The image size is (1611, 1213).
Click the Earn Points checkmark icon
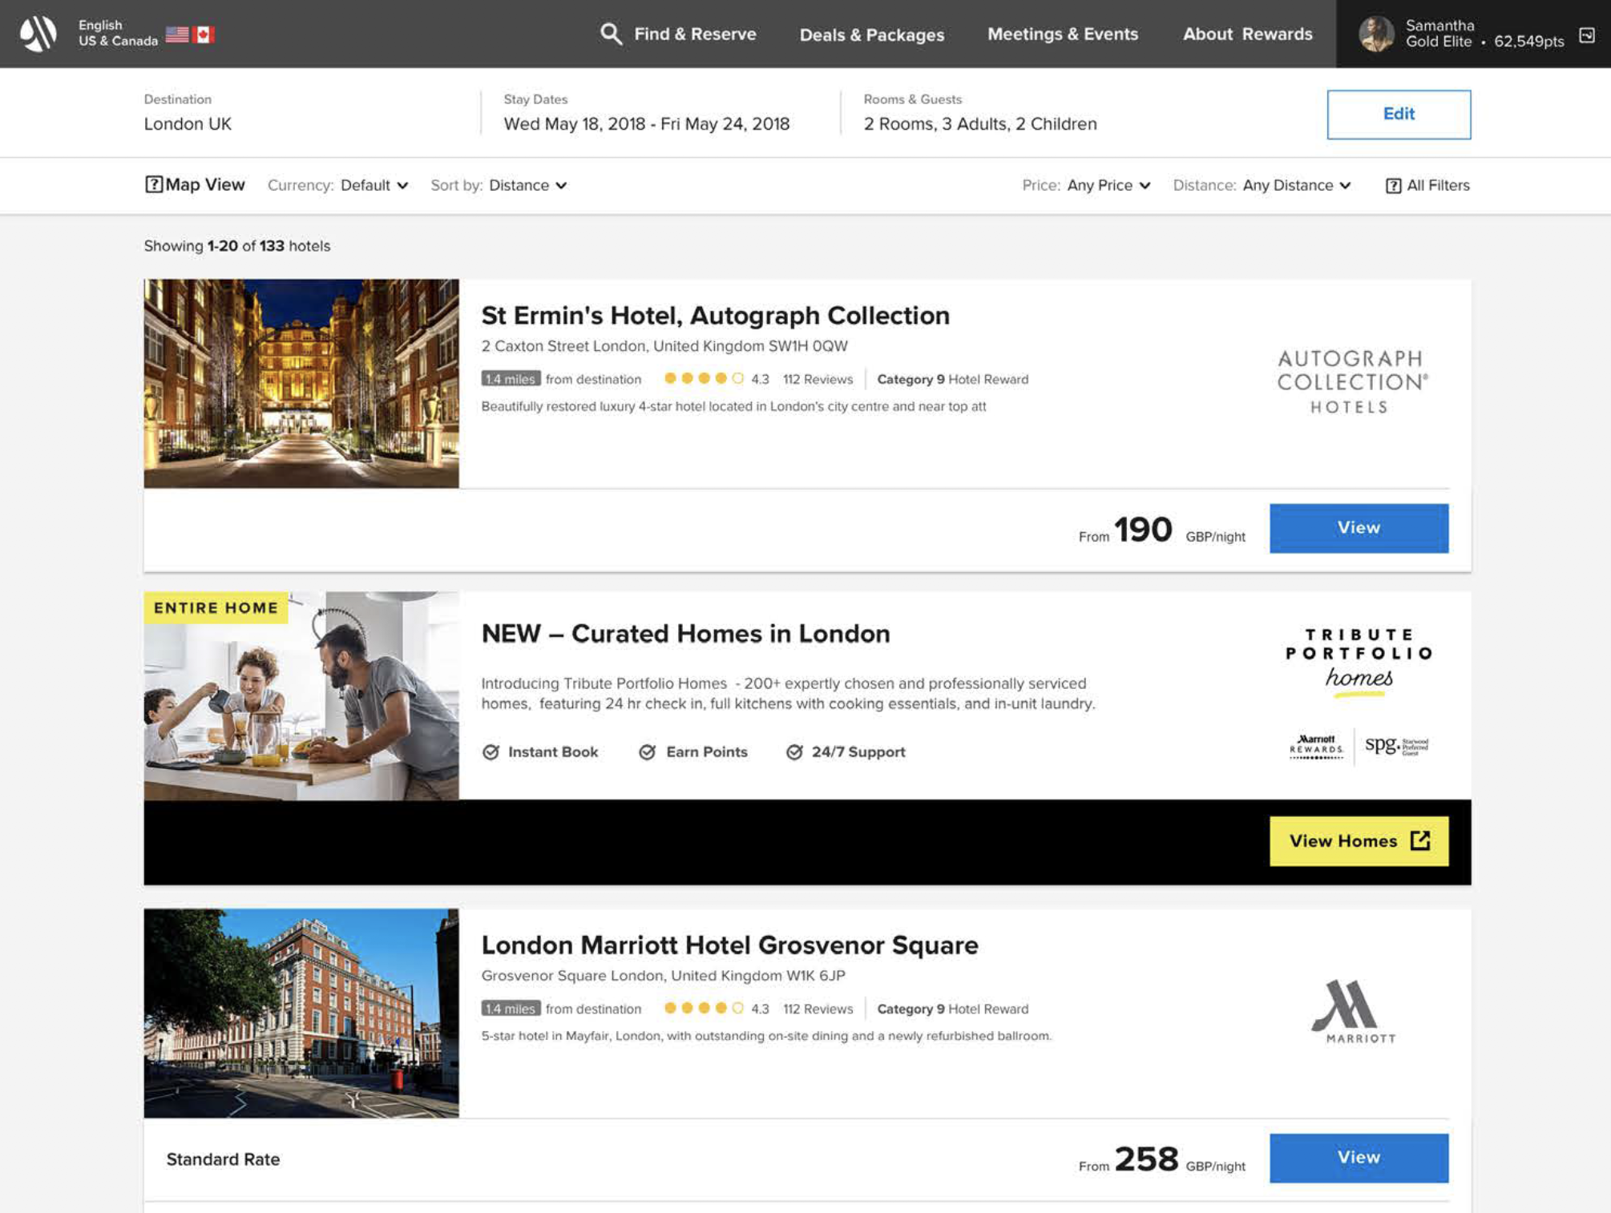tap(647, 752)
